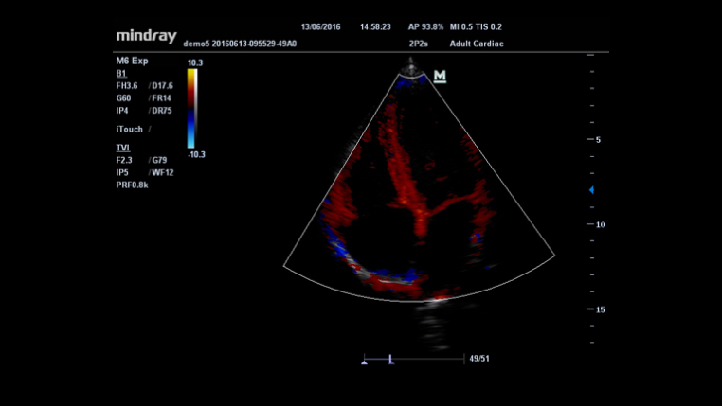Click the Adult Cardiac exam preset label
Viewport: 722px width, 406px height.
coord(481,44)
